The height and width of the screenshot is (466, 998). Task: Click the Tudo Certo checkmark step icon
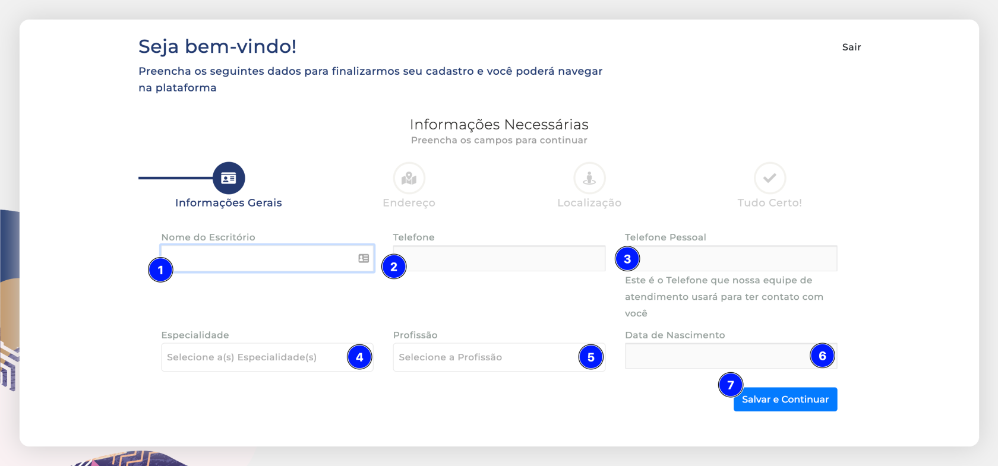(770, 178)
